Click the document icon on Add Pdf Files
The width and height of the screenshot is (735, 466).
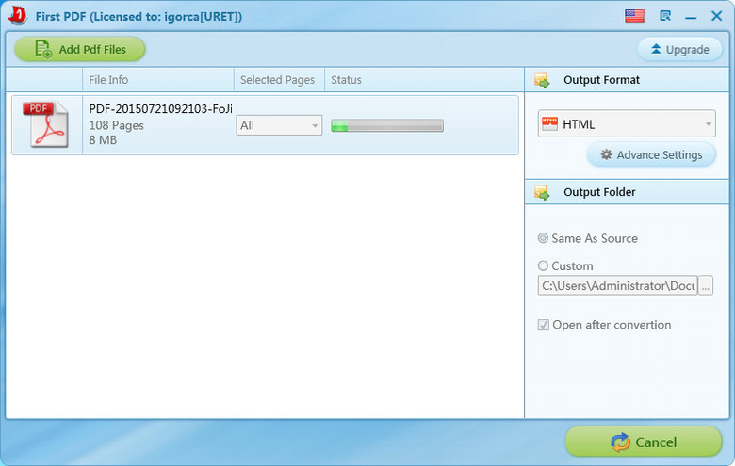(43, 49)
